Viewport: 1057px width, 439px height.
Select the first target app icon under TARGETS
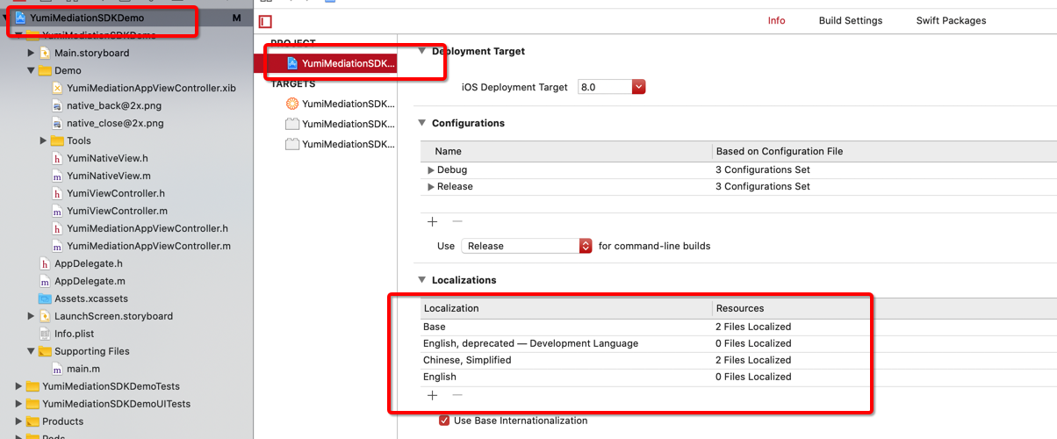(292, 104)
